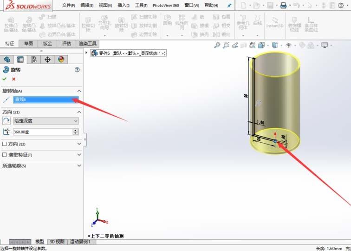Switch to the 3D 视图 bottom tab

click(57, 242)
